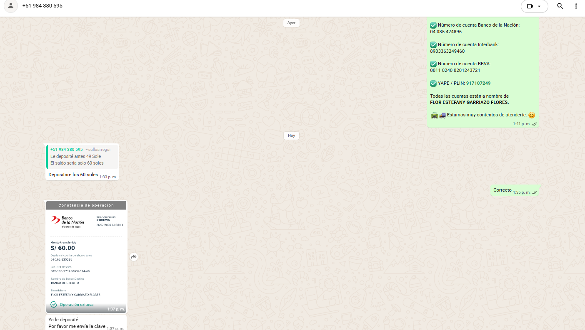585x330 pixels.
Task: Select the "Correcto" sent message
Action: point(502,190)
